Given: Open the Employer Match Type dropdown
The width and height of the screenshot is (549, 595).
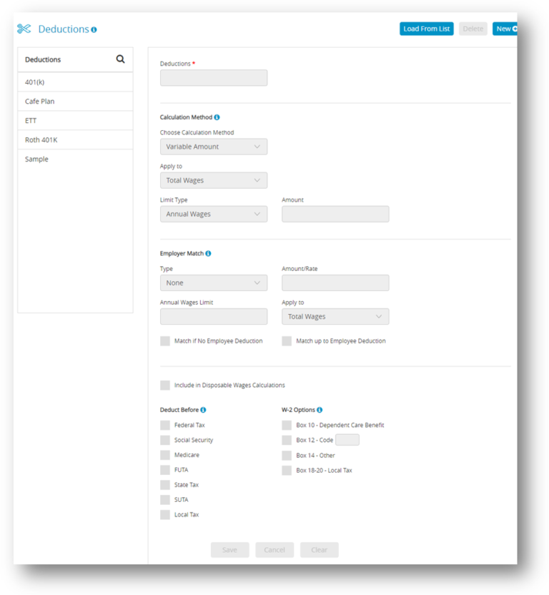Looking at the screenshot, I should pyautogui.click(x=214, y=282).
